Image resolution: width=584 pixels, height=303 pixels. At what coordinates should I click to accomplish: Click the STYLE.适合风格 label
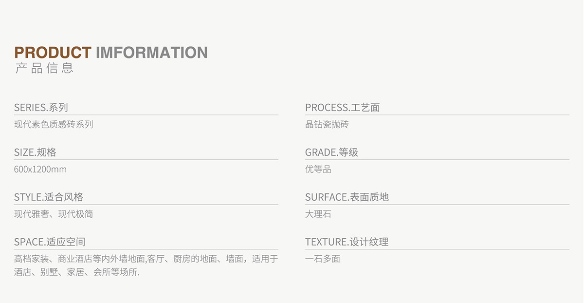coord(49,197)
